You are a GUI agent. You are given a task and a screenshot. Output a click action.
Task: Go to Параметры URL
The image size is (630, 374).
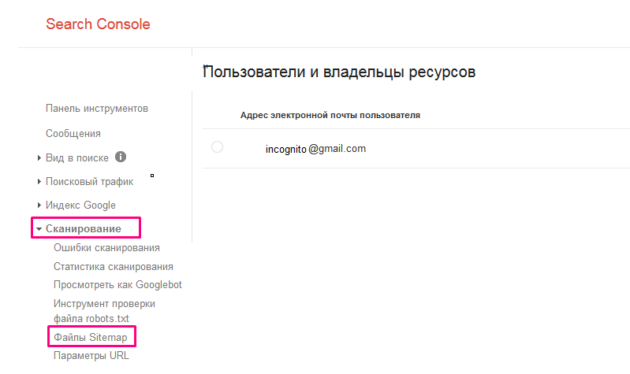pyautogui.click(x=91, y=355)
